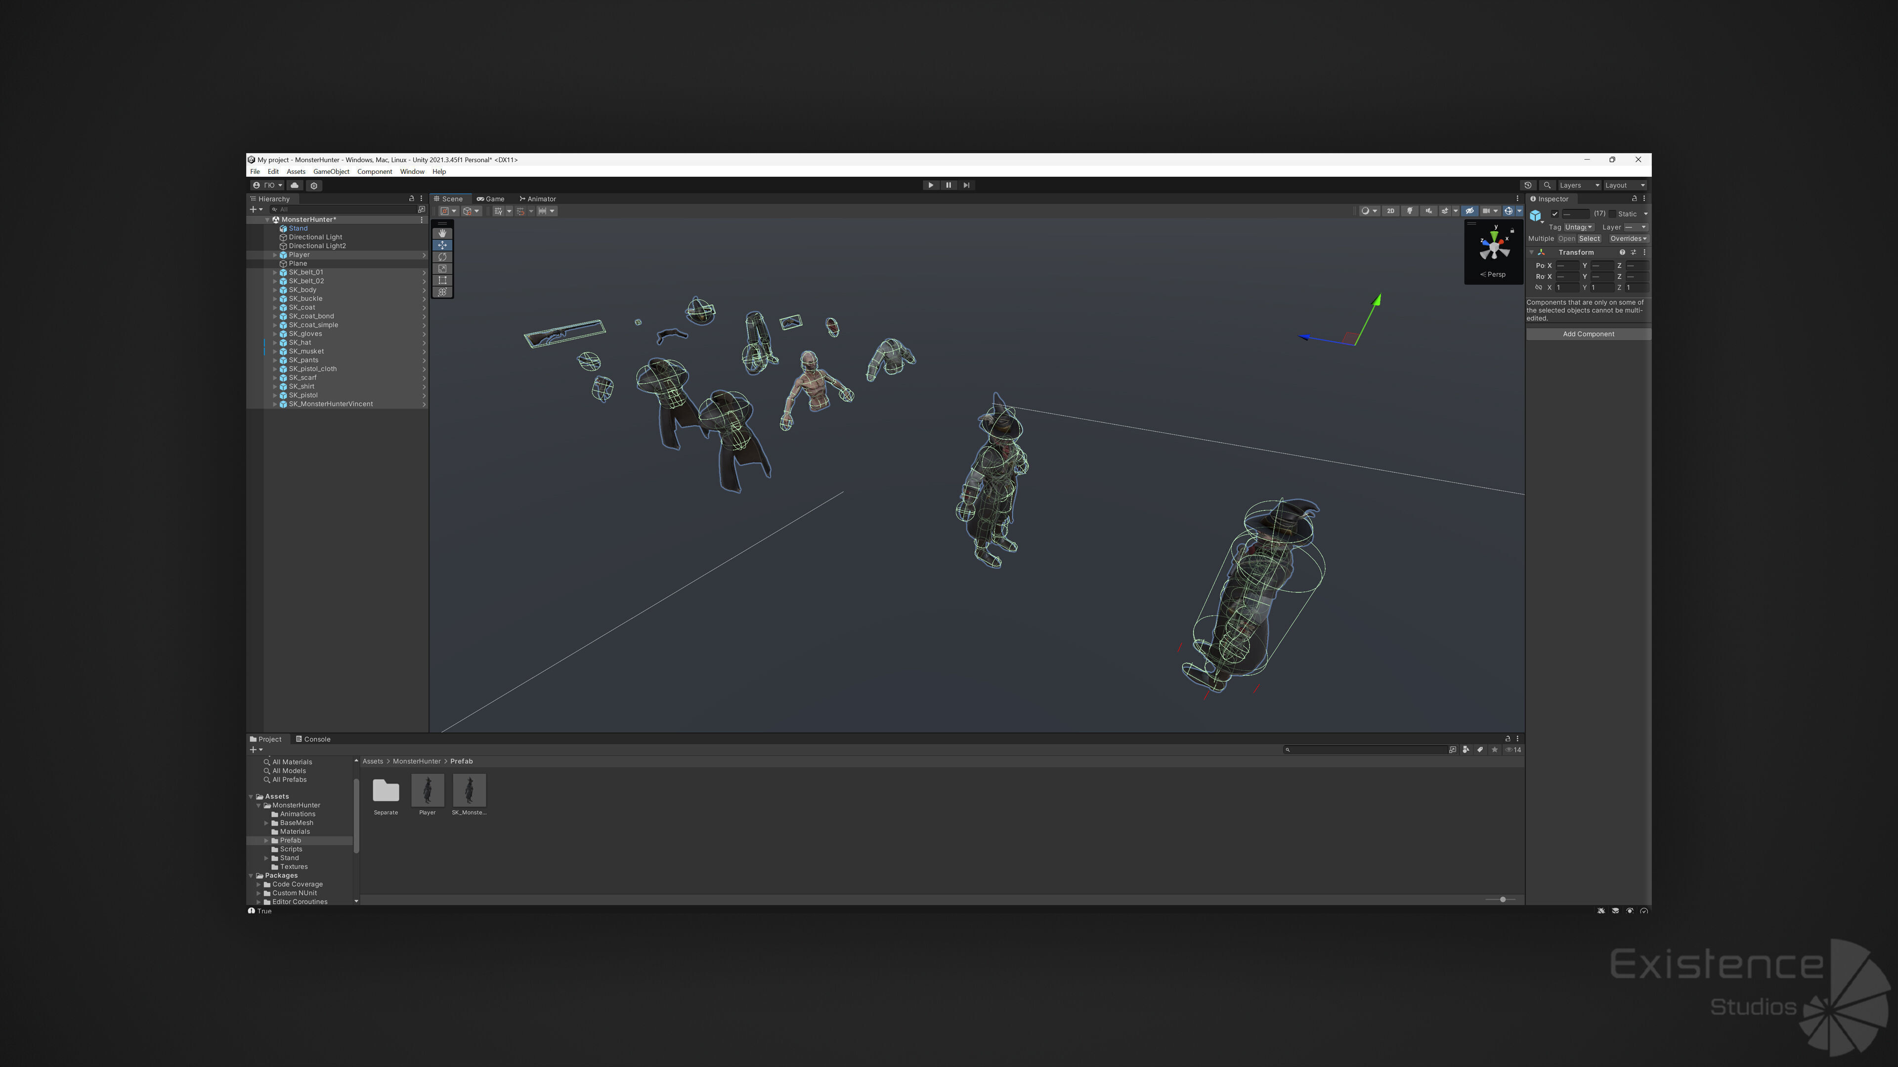Toggle scene lighting lightbulb button

point(1410,211)
